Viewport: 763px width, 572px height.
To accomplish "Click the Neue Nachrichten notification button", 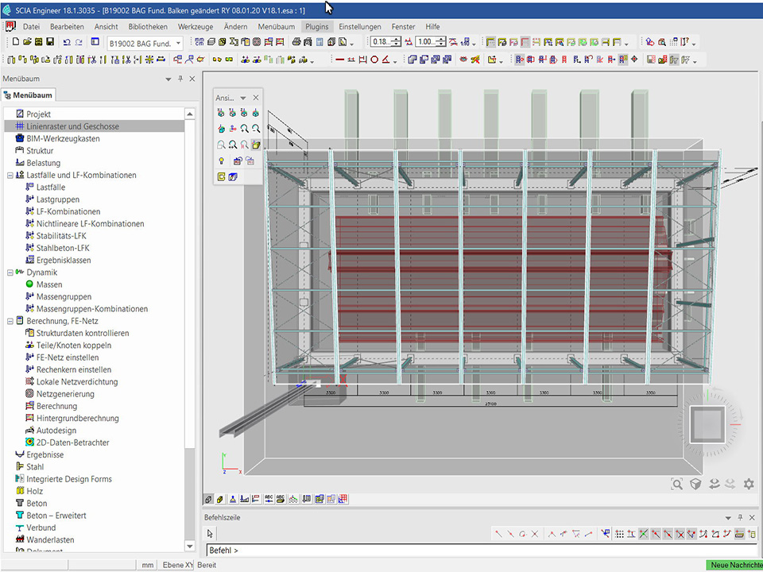I will pos(734,565).
